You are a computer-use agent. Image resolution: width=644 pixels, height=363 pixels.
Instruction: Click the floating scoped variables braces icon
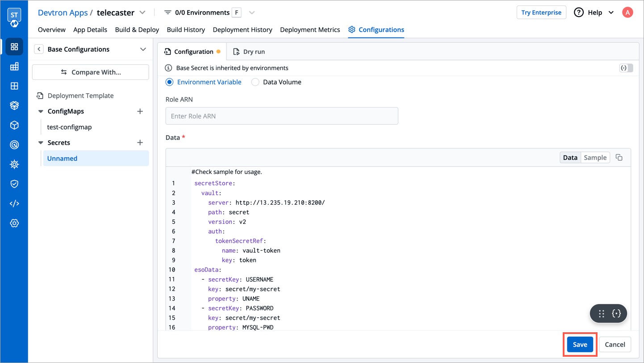click(617, 313)
